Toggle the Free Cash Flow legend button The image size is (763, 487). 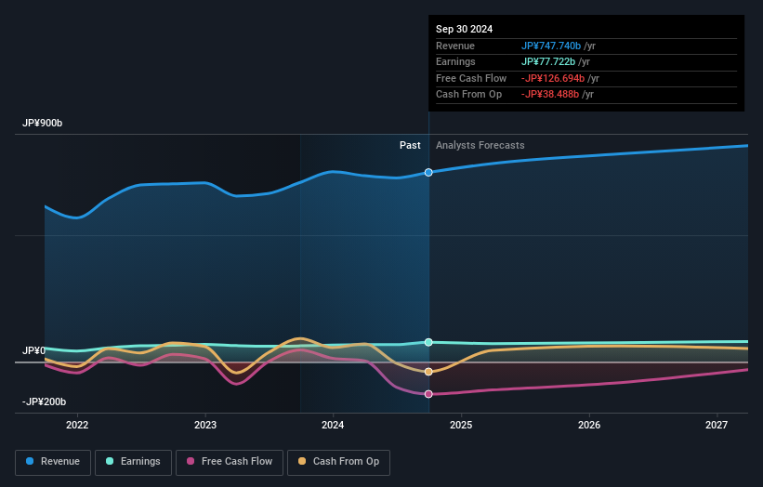[x=230, y=462]
